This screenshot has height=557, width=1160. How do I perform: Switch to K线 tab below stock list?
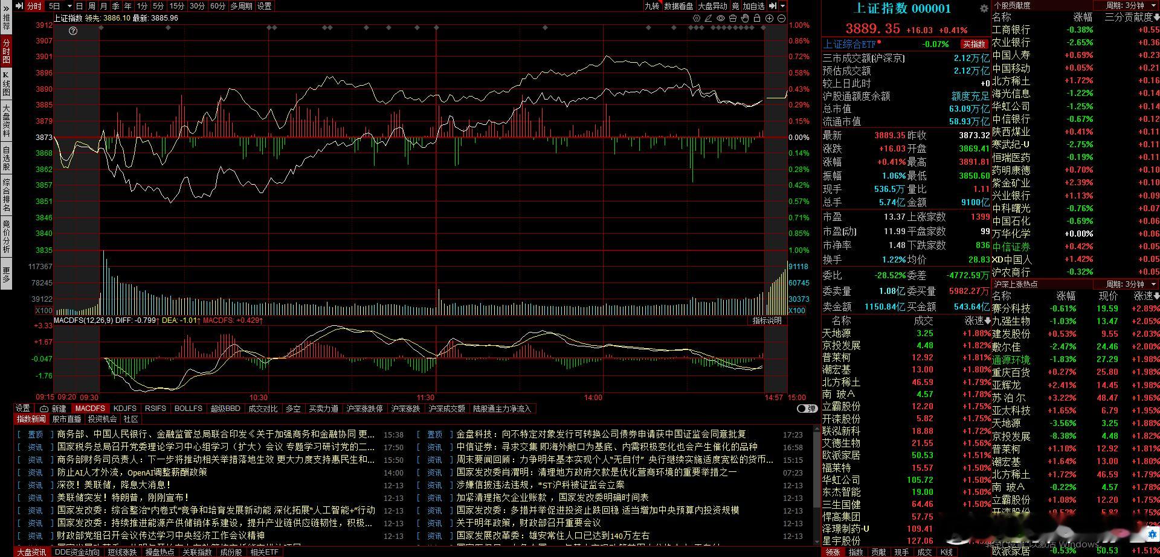(x=947, y=552)
